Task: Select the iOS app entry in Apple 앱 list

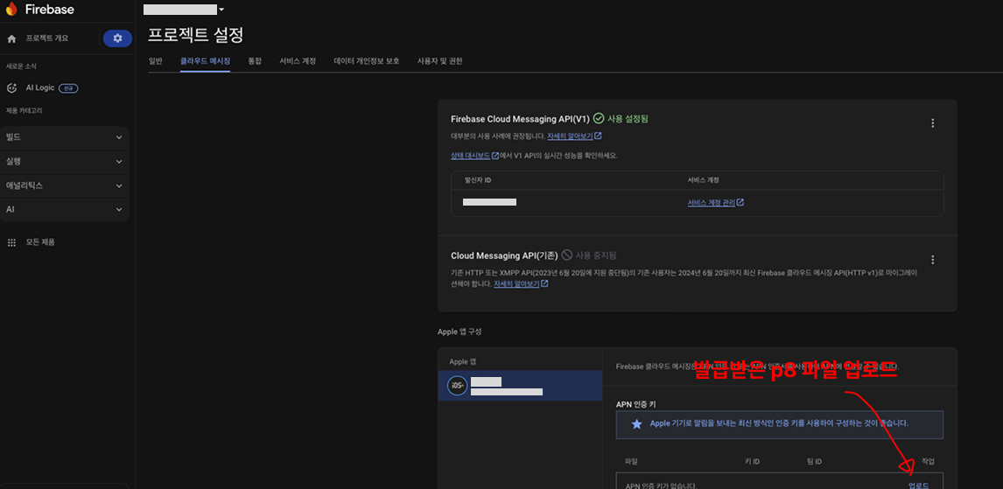Action: coord(520,386)
